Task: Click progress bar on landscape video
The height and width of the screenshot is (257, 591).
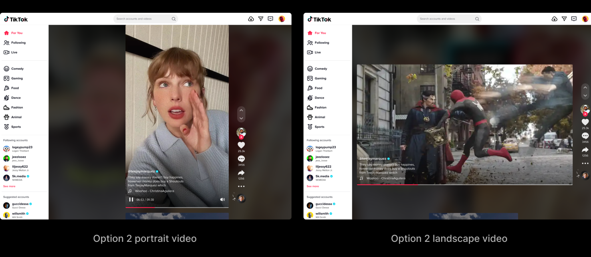Action: coord(465,184)
